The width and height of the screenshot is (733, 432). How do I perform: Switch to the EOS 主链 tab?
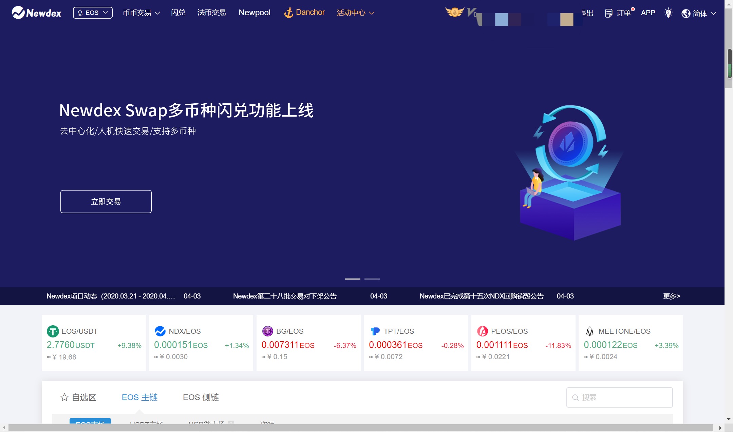pyautogui.click(x=139, y=397)
